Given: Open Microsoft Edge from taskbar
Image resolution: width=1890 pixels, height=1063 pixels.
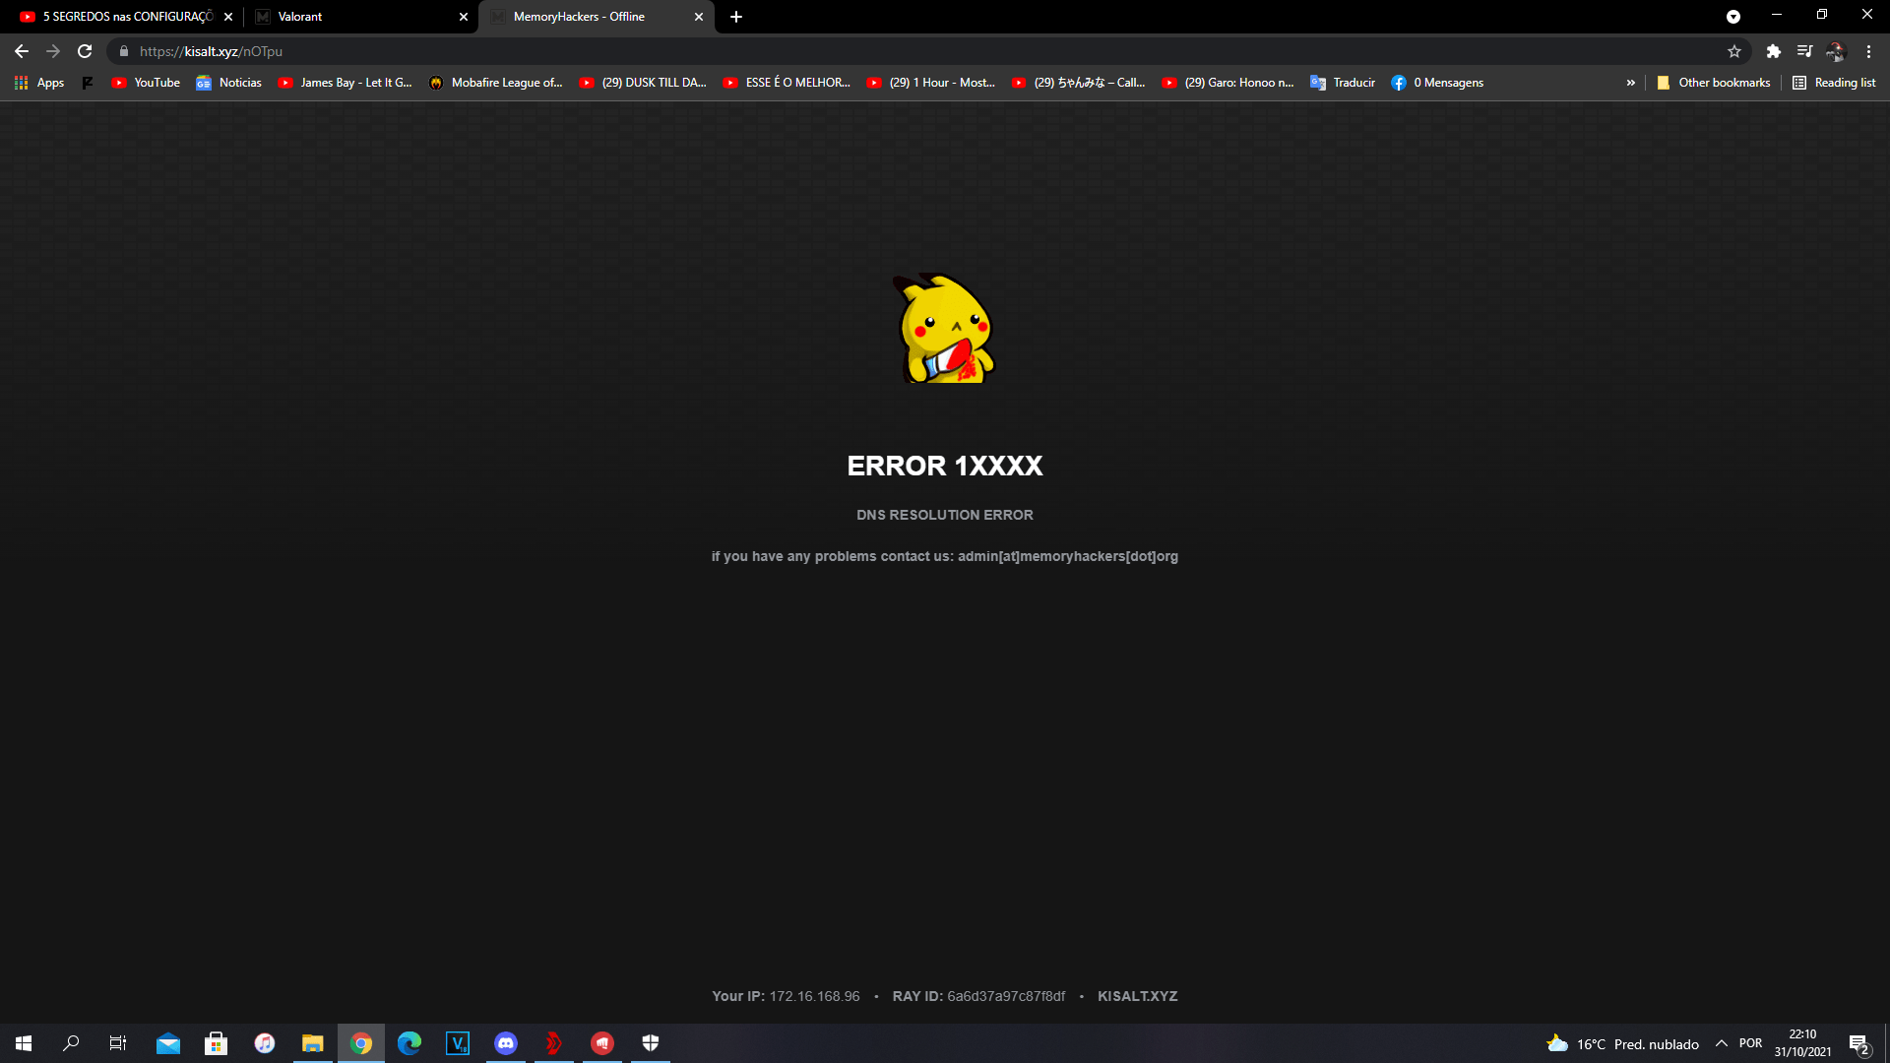Looking at the screenshot, I should pyautogui.click(x=409, y=1043).
